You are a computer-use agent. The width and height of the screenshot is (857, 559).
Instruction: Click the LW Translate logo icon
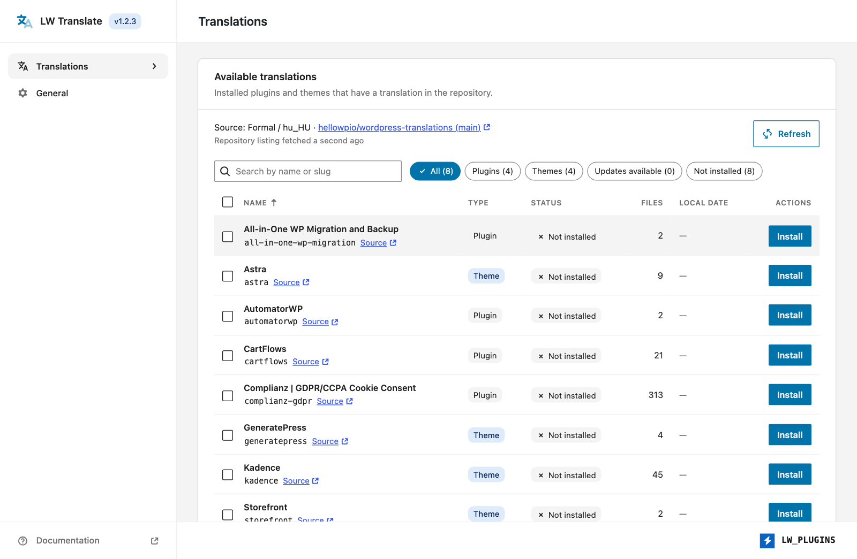[x=25, y=21]
